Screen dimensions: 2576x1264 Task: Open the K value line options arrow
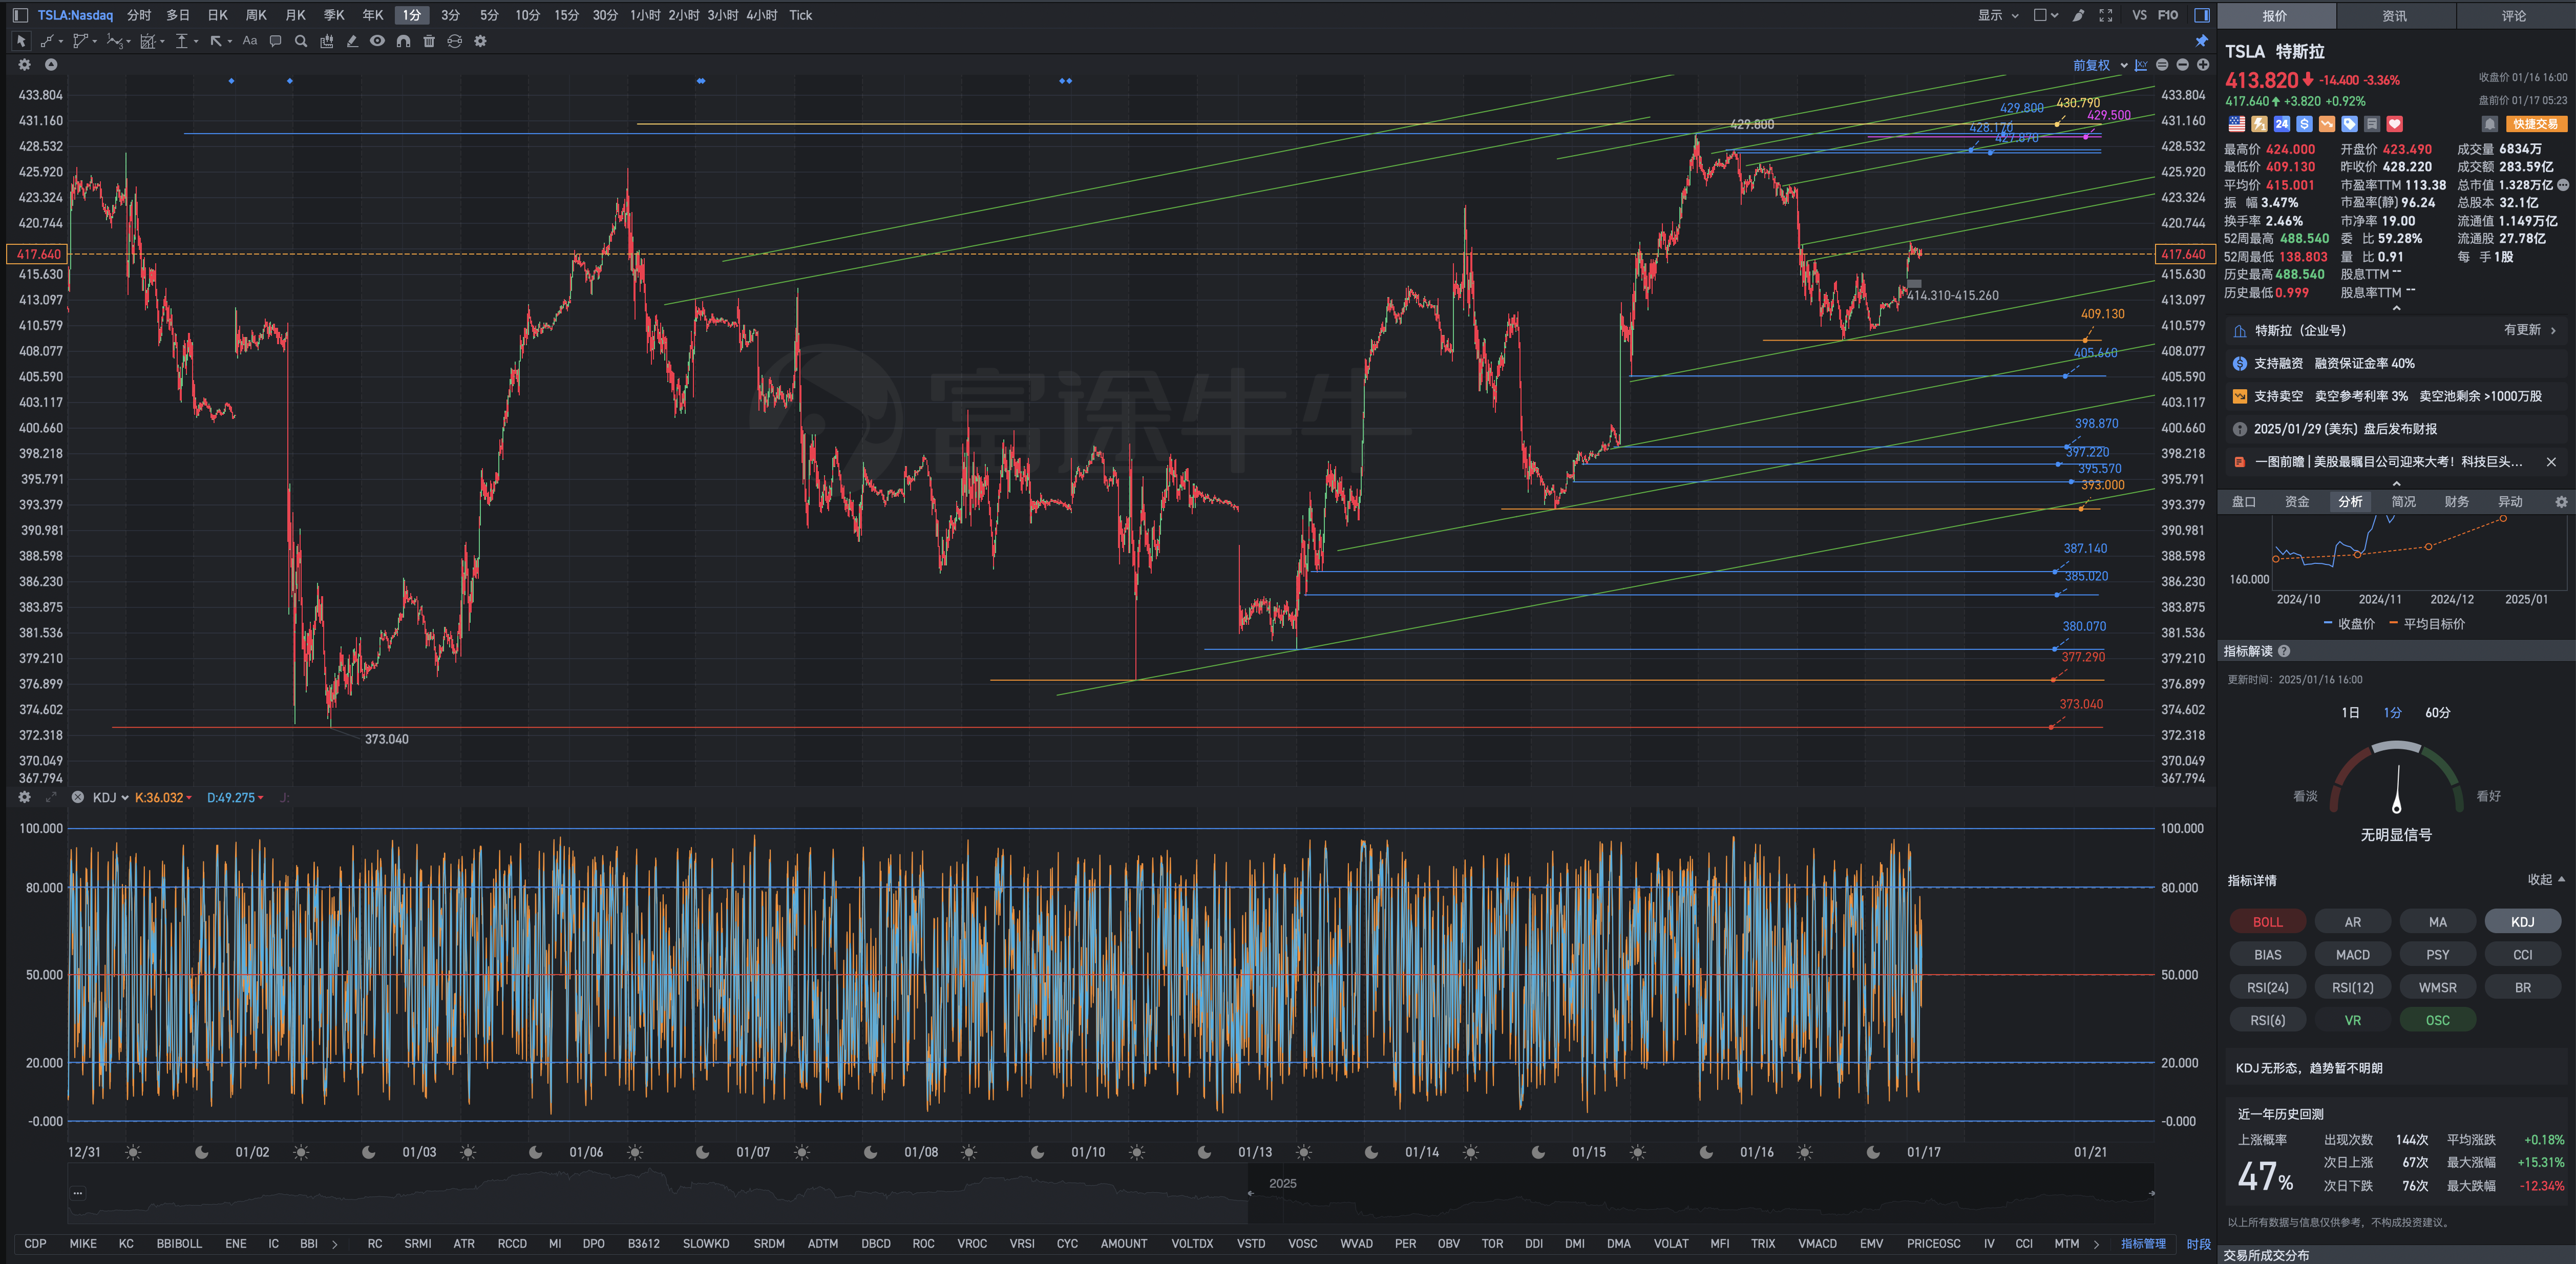click(x=189, y=798)
